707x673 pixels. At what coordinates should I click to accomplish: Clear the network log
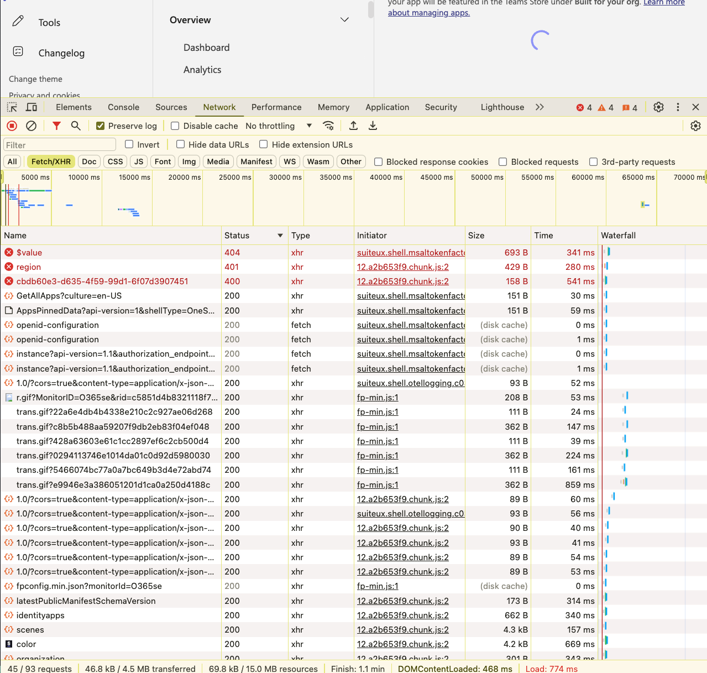(31, 126)
